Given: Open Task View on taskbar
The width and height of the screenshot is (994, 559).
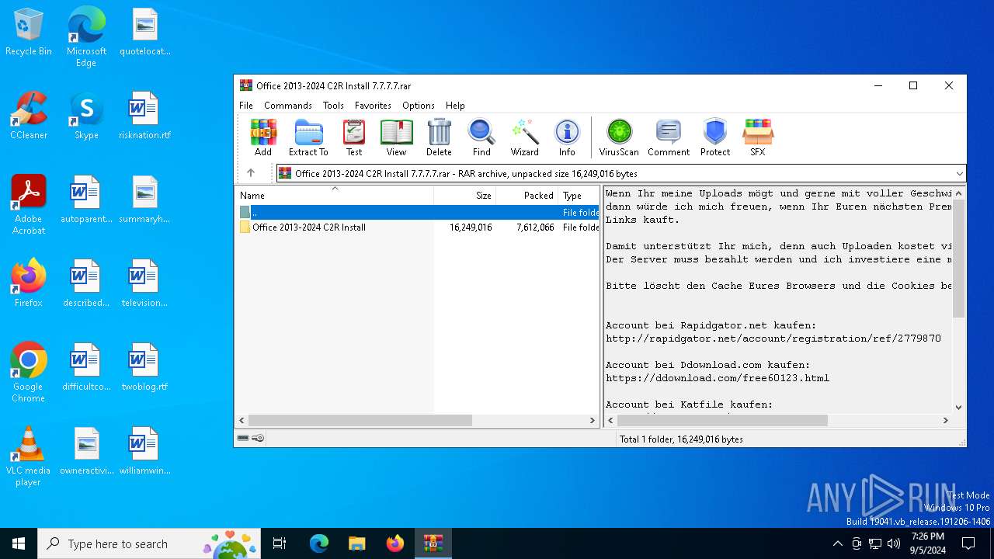Looking at the screenshot, I should tap(280, 543).
